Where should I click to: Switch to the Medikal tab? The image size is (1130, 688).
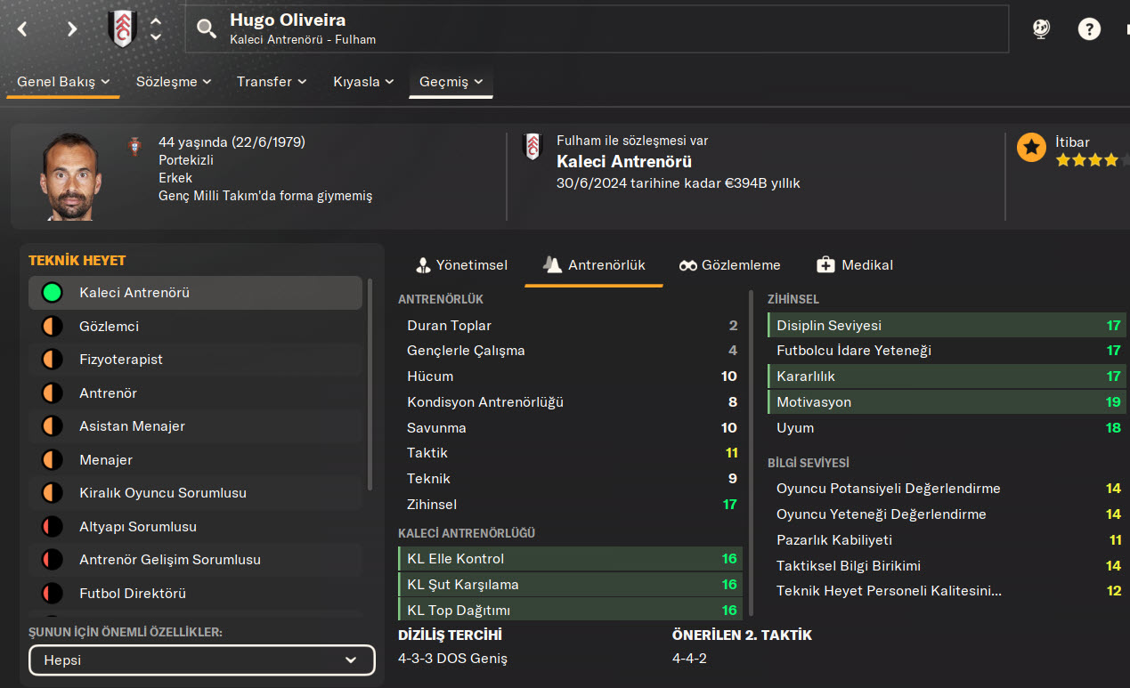pyautogui.click(x=855, y=265)
